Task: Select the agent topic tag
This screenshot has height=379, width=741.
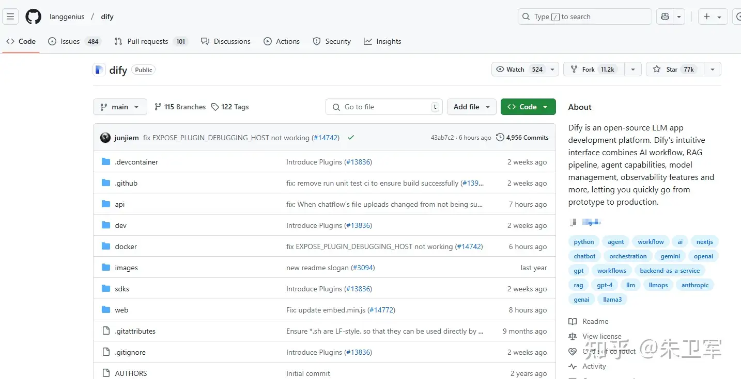Action: 615,242
